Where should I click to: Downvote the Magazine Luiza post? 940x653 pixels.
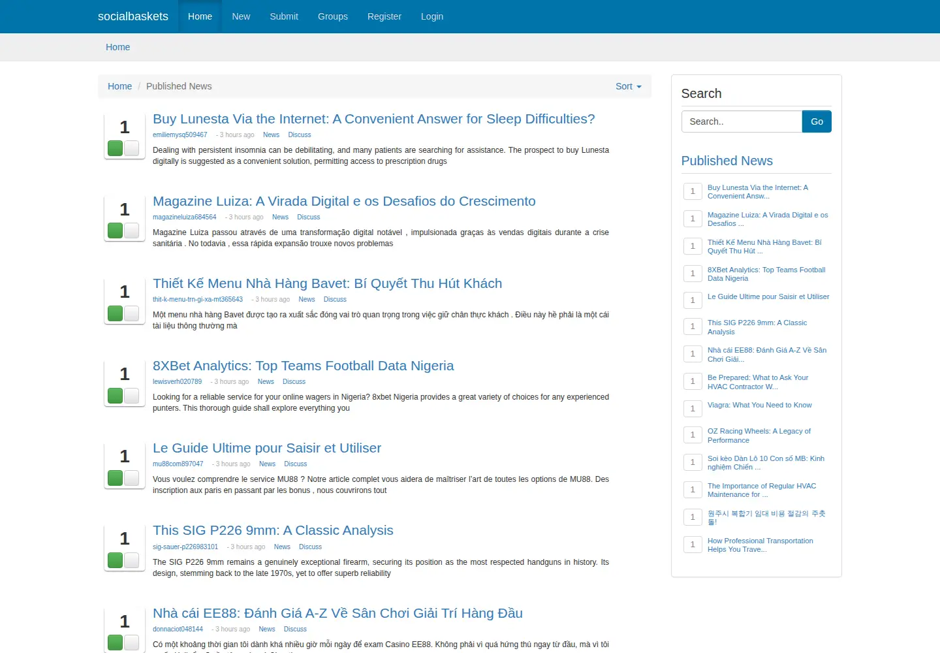131,231
